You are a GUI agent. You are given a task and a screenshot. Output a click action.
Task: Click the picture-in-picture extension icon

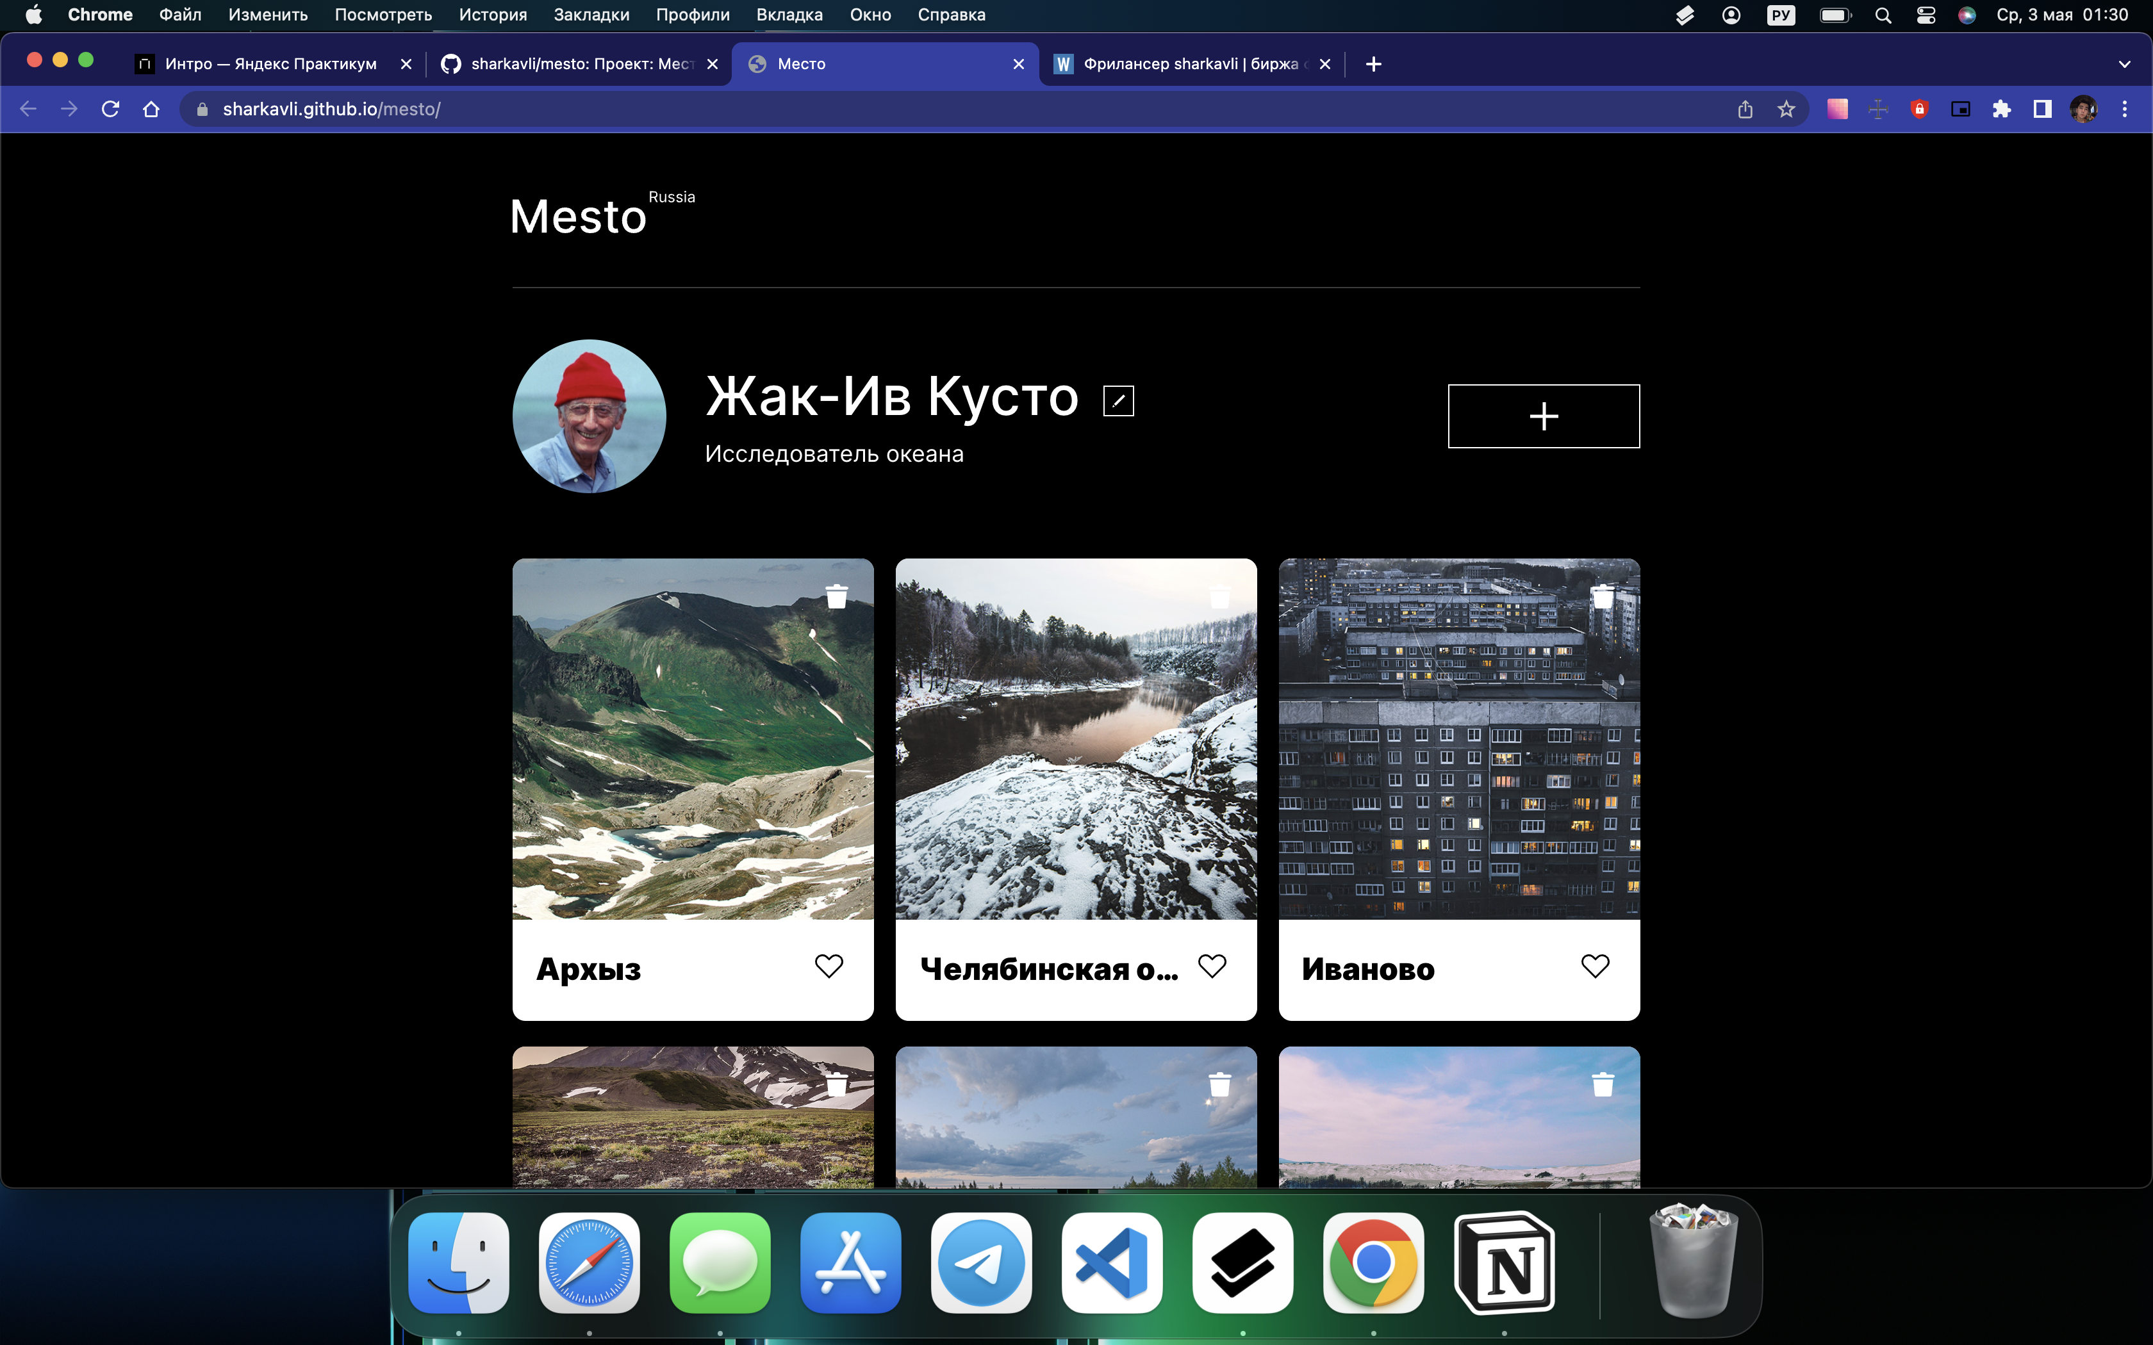pyautogui.click(x=1960, y=110)
